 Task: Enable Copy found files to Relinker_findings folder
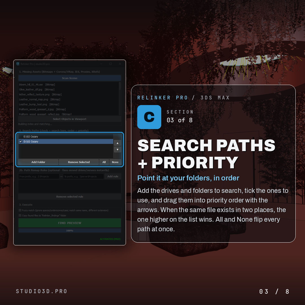[x=20, y=215]
